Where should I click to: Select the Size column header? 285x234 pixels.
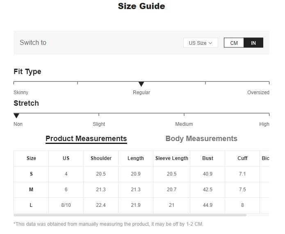[31, 158]
